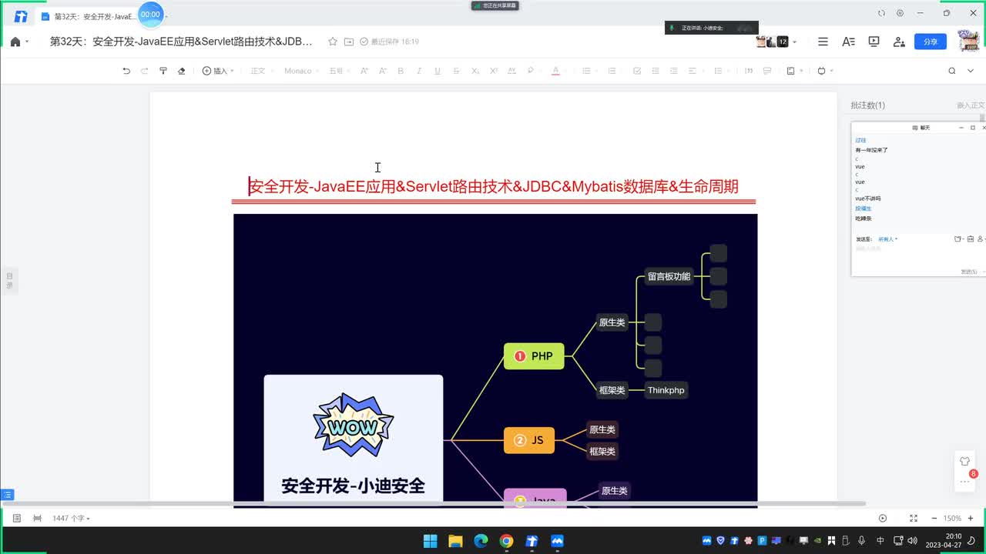This screenshot has height=554, width=986.
Task: Toggle underline formatting
Action: (x=438, y=71)
